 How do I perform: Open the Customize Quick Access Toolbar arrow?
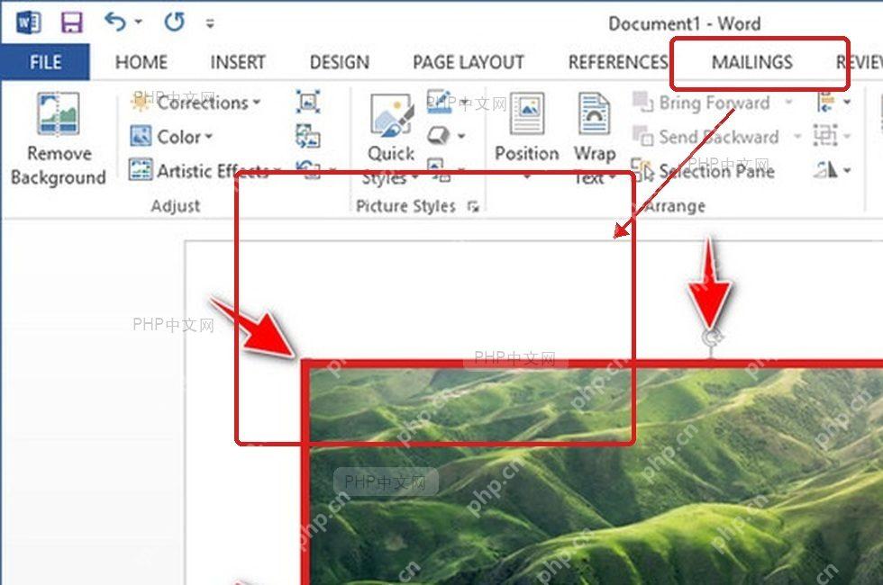click(210, 23)
